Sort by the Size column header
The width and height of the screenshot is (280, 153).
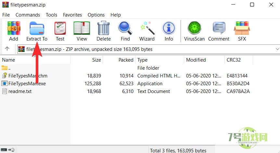[x=87, y=60]
